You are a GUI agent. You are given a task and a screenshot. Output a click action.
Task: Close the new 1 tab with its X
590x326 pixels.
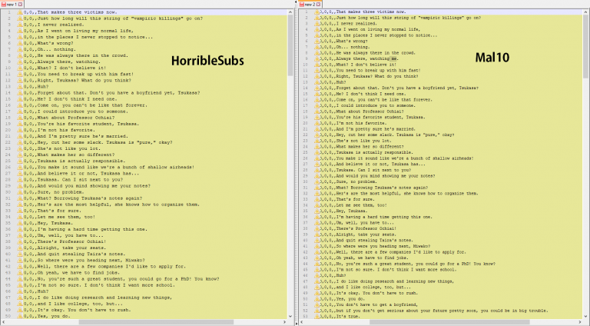20,4
